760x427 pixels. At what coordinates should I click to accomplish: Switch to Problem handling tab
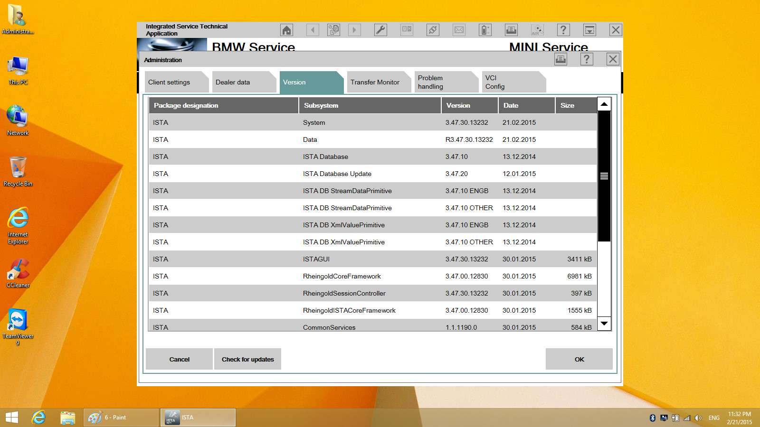[x=446, y=82]
